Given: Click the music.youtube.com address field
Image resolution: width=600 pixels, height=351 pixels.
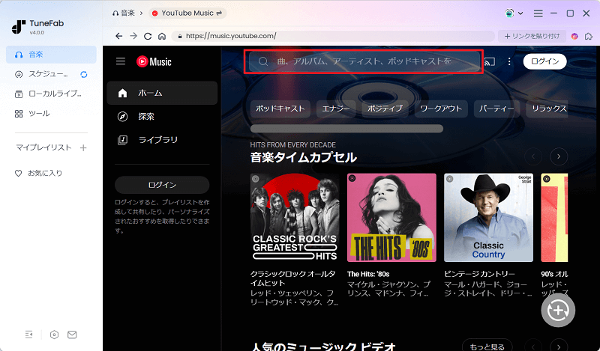Looking at the screenshot, I should [333, 36].
